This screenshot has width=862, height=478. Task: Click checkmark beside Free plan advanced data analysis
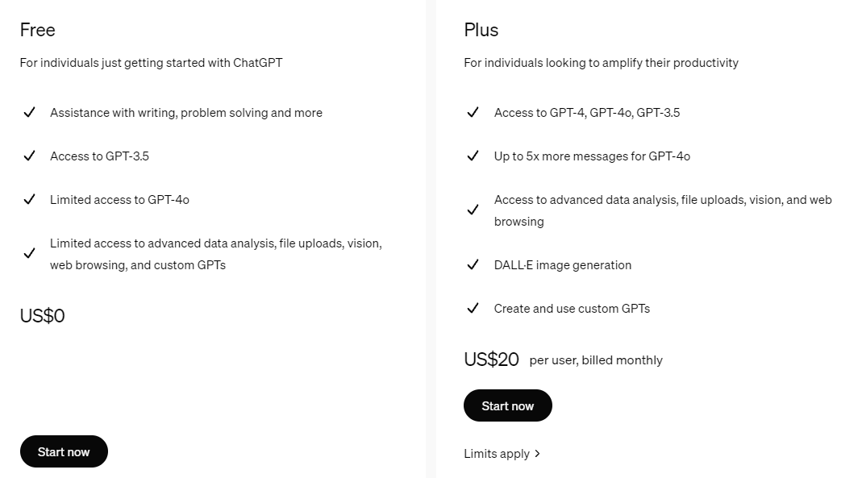pyautogui.click(x=29, y=253)
